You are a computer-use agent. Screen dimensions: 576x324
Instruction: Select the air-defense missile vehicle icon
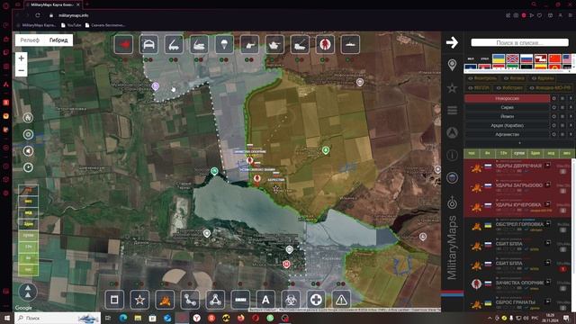(199, 44)
